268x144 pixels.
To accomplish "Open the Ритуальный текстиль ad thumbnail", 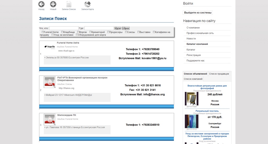I will point(192,121).
